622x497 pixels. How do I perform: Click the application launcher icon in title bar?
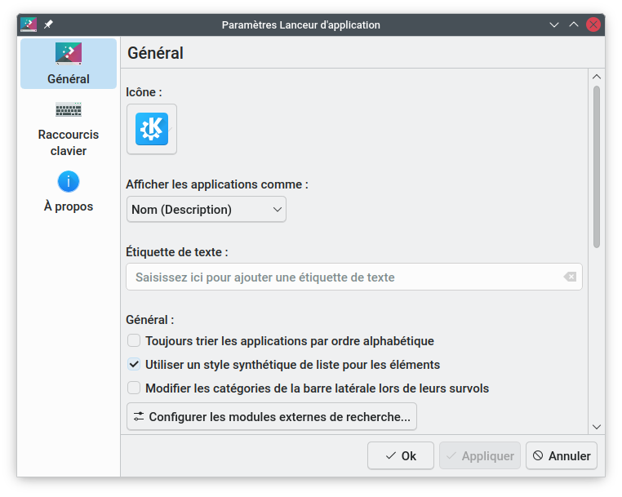(x=29, y=24)
